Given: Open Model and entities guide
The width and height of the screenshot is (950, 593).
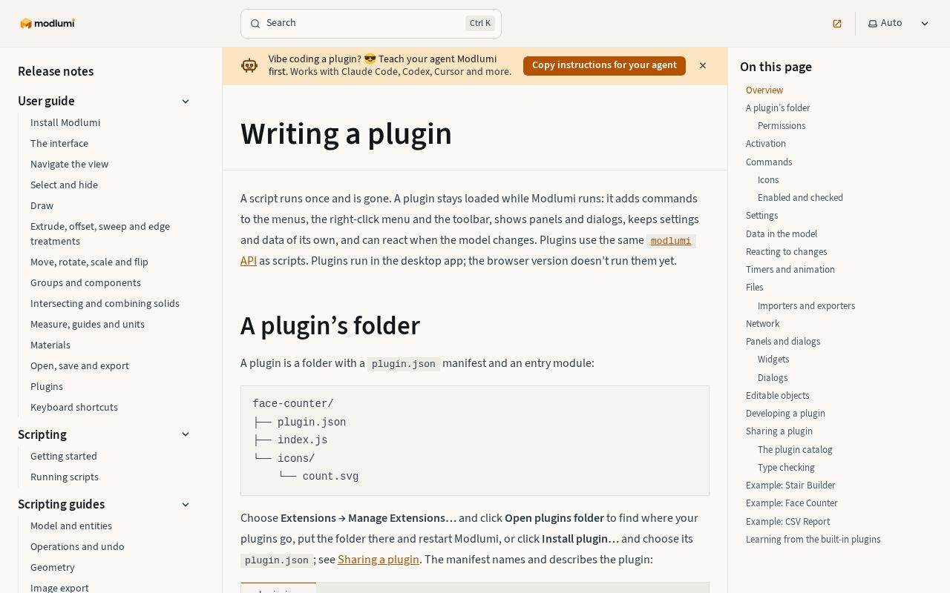Looking at the screenshot, I should tap(71, 526).
